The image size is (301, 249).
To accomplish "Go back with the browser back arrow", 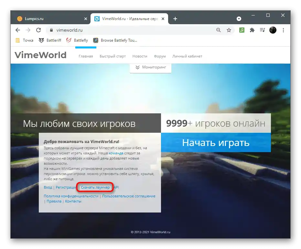I will (18, 30).
